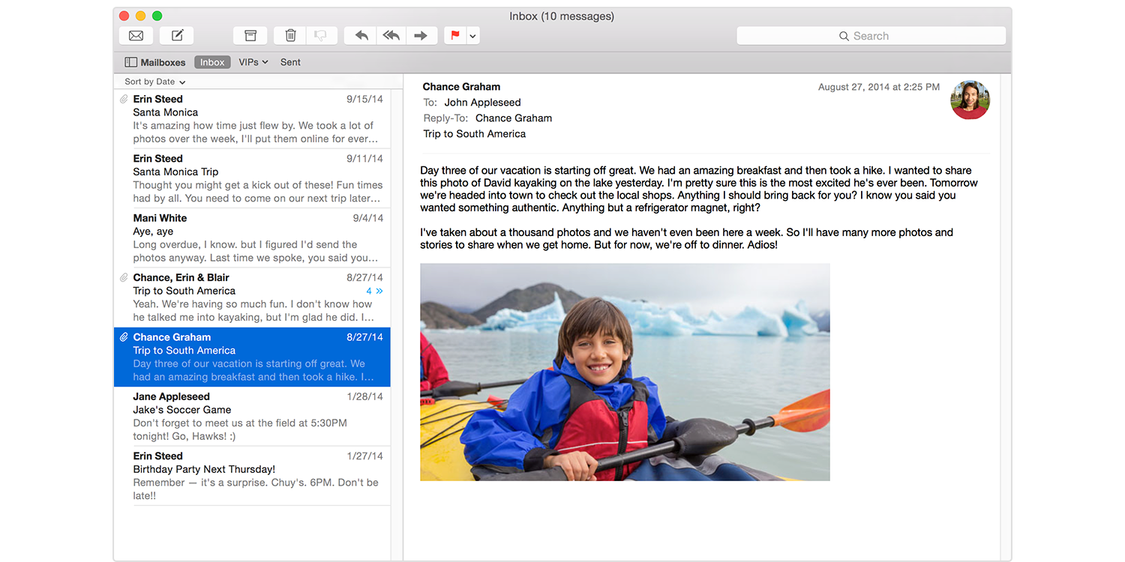Mark message as junk with thumbs-down icon
Screen dimensions: 1125x562
point(320,36)
